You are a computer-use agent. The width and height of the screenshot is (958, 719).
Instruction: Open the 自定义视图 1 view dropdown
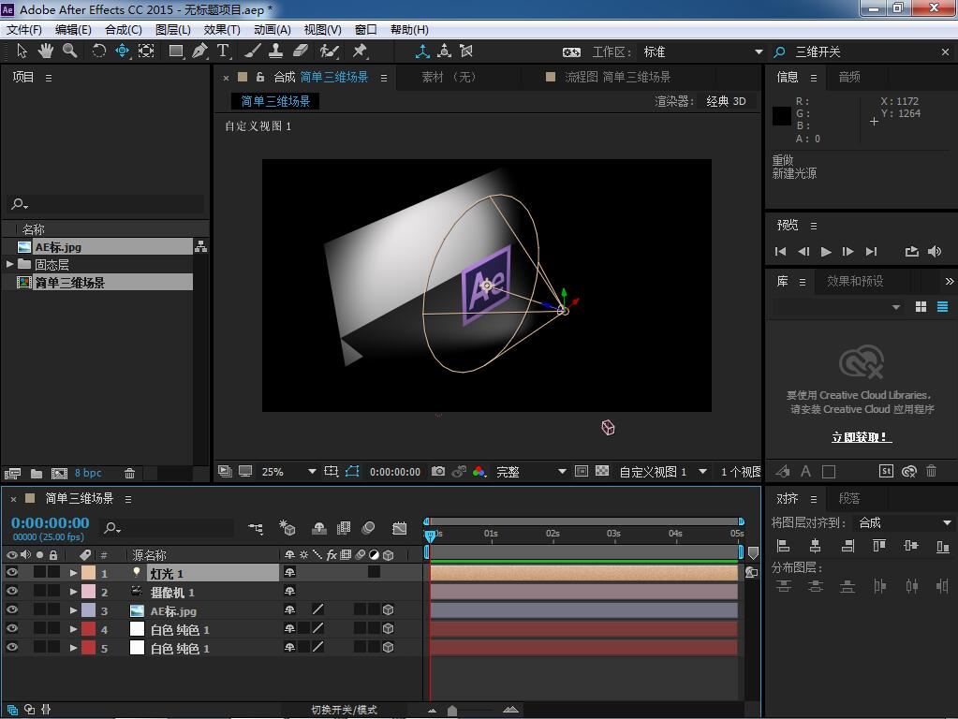[663, 472]
